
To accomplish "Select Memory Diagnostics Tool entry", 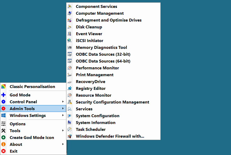I will 113,48.
